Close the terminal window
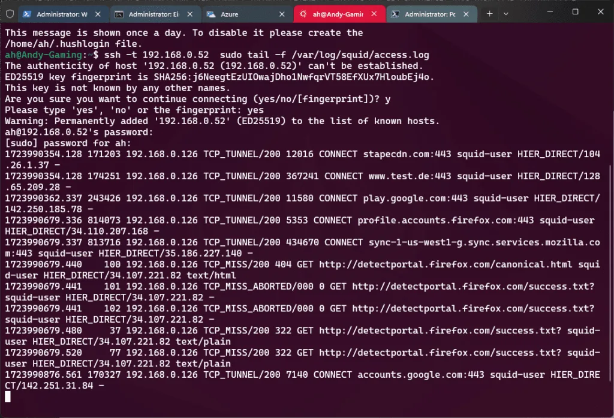Screen dimensions: 614x418 [601, 12]
